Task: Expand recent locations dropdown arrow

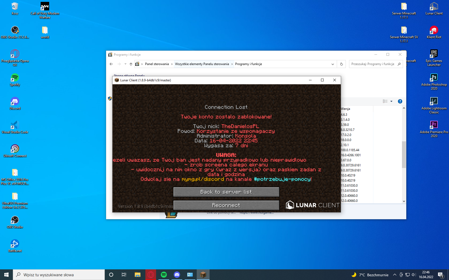Action: point(125,64)
